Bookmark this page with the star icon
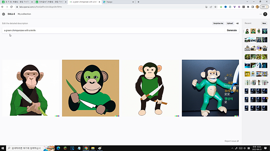The width and height of the screenshot is (270, 151). [215, 7]
